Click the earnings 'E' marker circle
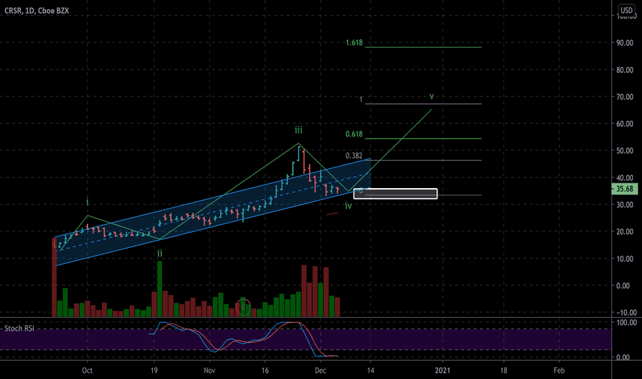642x379 pixels. click(243, 307)
